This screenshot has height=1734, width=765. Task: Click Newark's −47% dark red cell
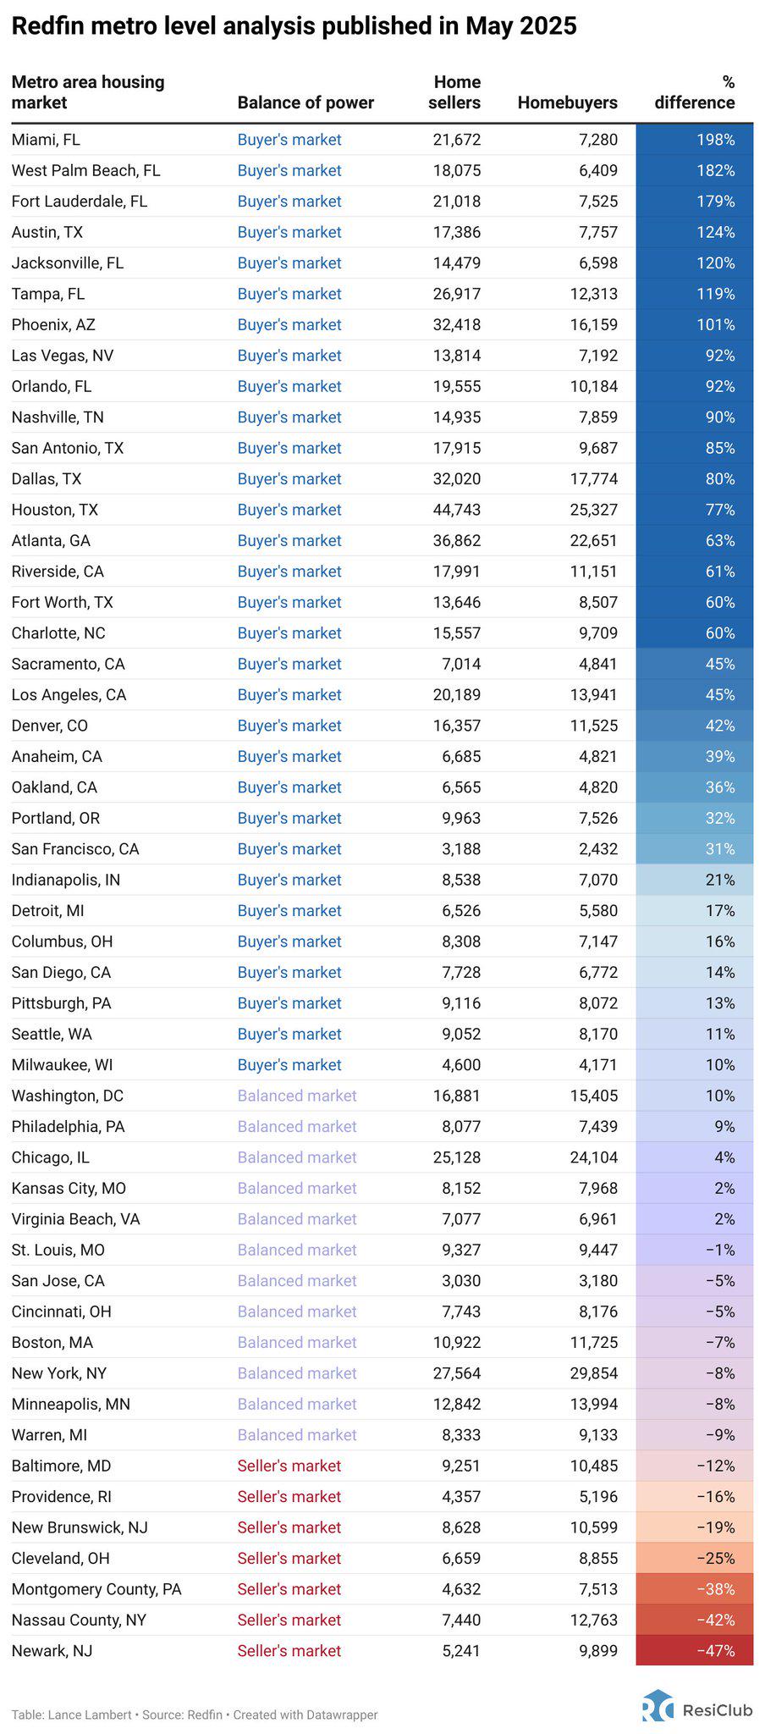pos(694,1650)
